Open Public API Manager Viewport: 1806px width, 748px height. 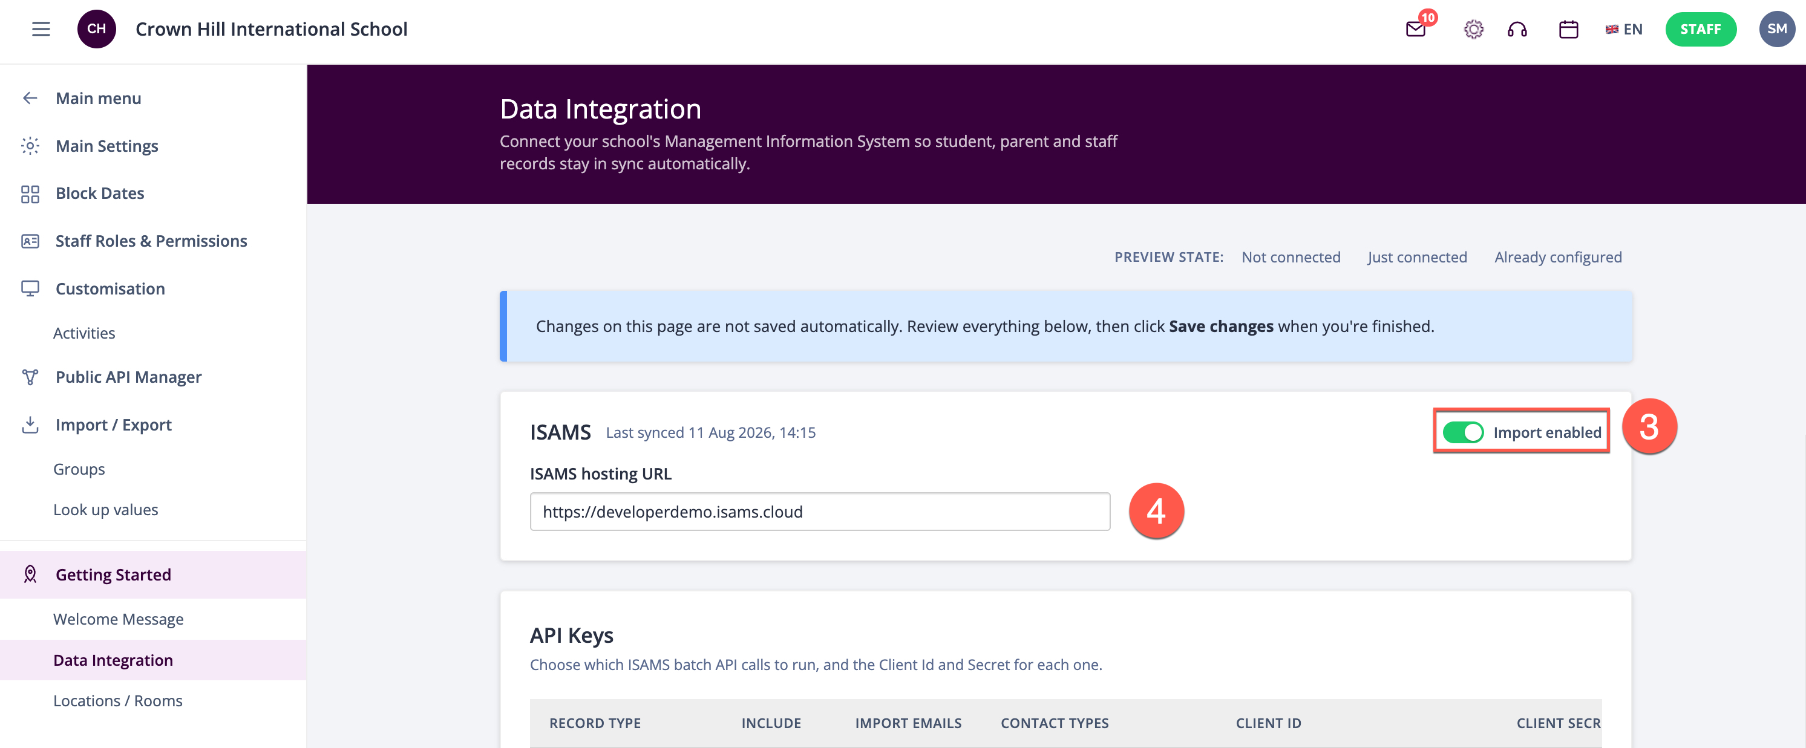[128, 377]
